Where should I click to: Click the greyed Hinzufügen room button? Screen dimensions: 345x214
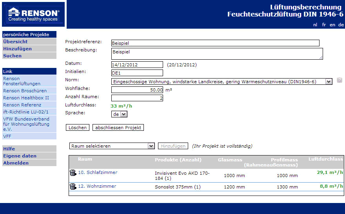tap(173, 146)
